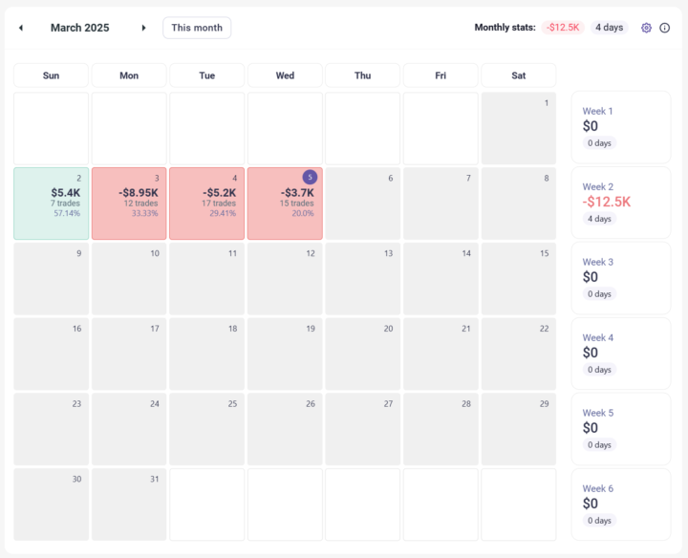Select the March 1 day cell
The image size is (688, 558).
(518, 128)
